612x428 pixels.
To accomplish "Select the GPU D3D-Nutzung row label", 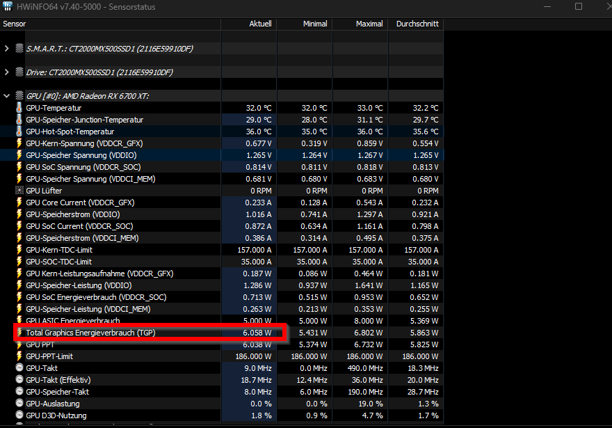I will 56,415.
